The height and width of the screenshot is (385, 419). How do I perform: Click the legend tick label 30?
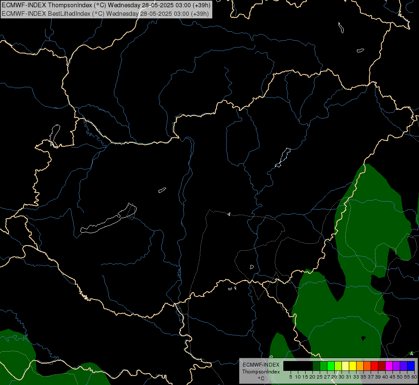point(342,377)
